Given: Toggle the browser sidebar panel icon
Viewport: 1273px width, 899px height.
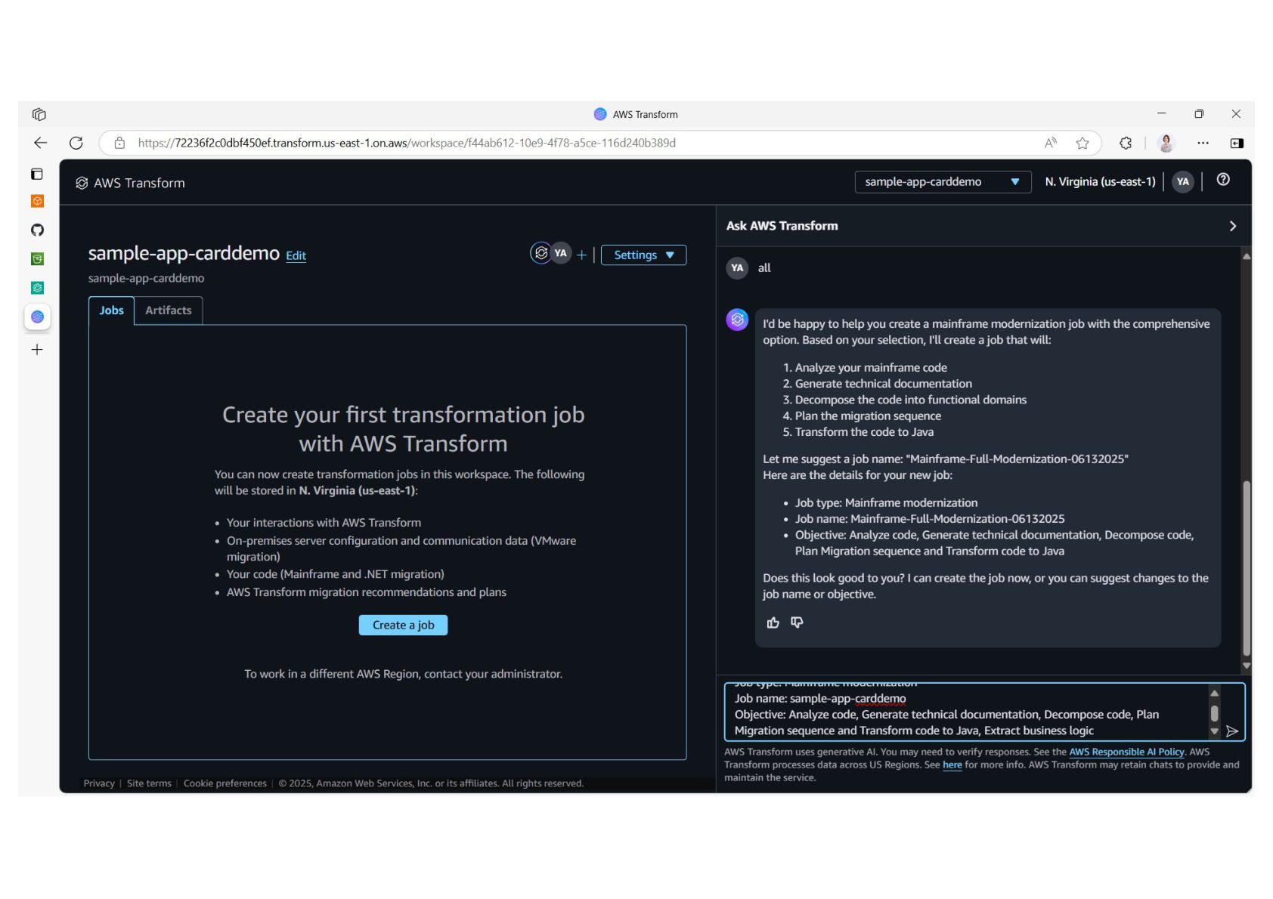Looking at the screenshot, I should coord(1237,143).
